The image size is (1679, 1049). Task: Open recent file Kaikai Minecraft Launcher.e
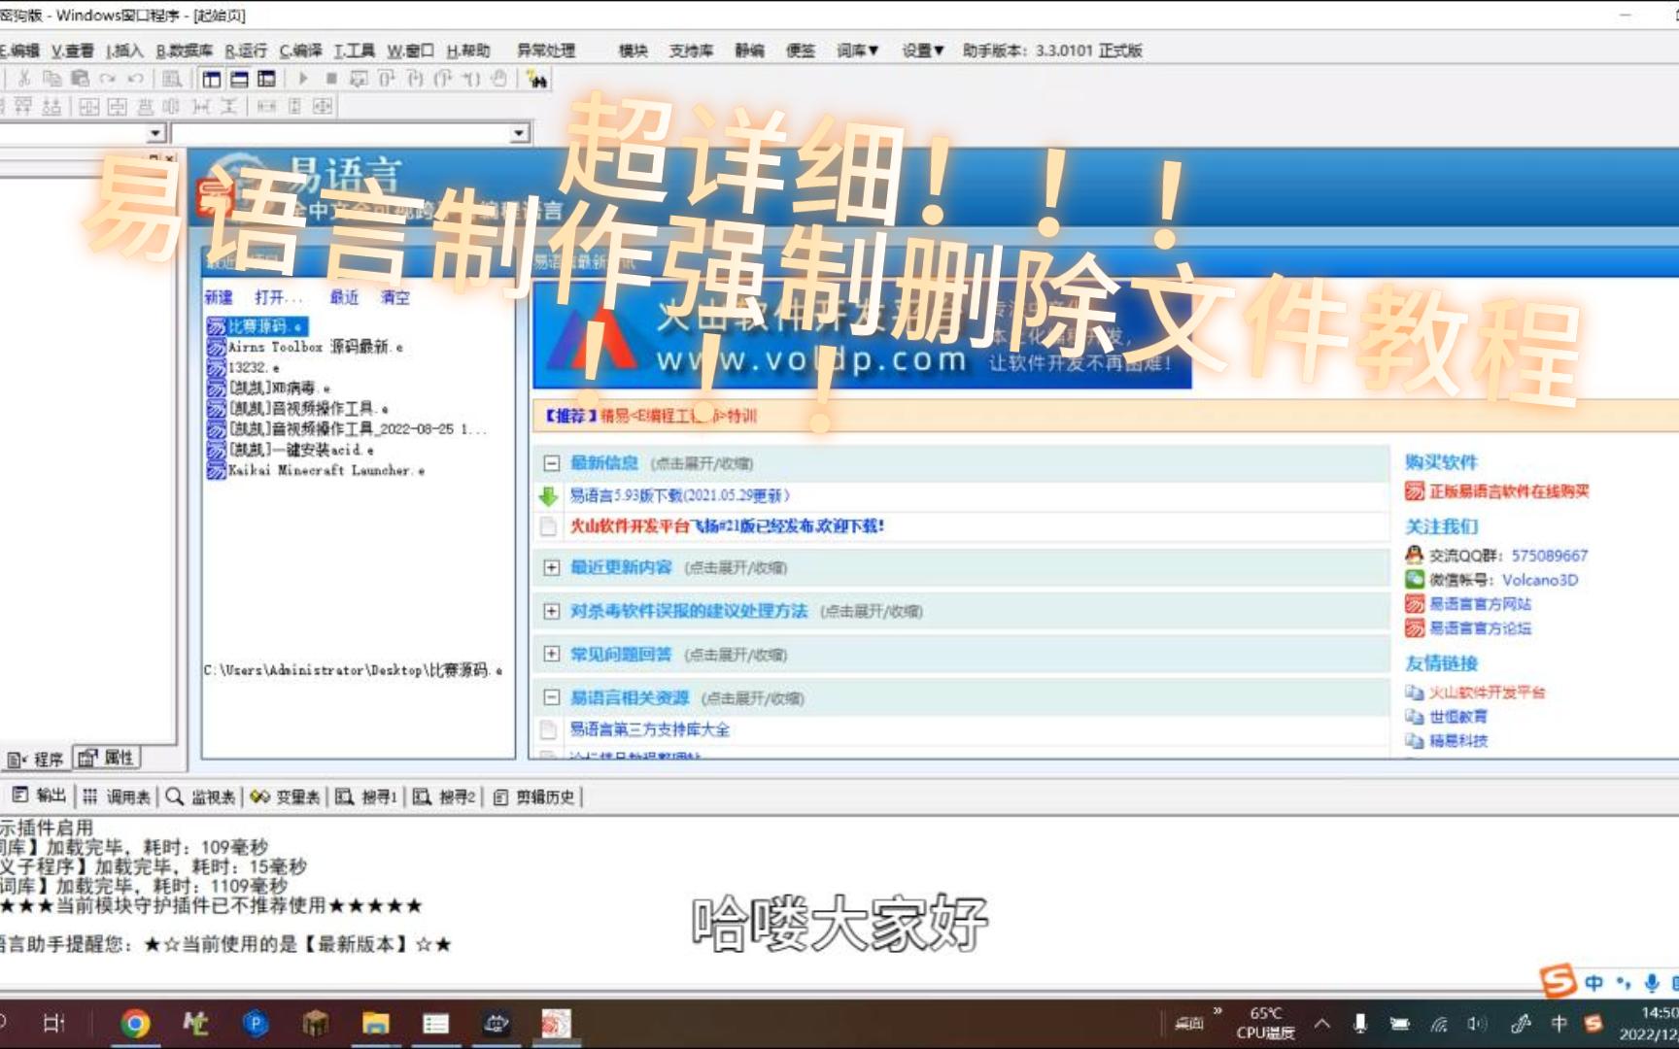(x=316, y=470)
